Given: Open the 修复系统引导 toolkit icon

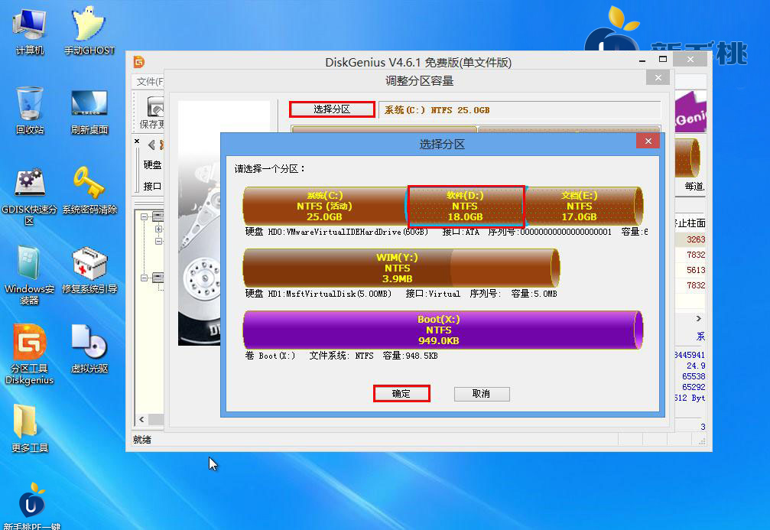Looking at the screenshot, I should pos(89,270).
